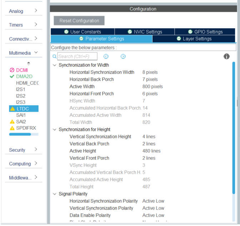Click the parameter list vertical scrollbar
The height and width of the screenshot is (226, 240).
click(x=234, y=128)
